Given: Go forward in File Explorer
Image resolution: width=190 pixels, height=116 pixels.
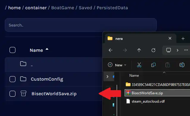Looking at the screenshot, I should click(125, 50).
